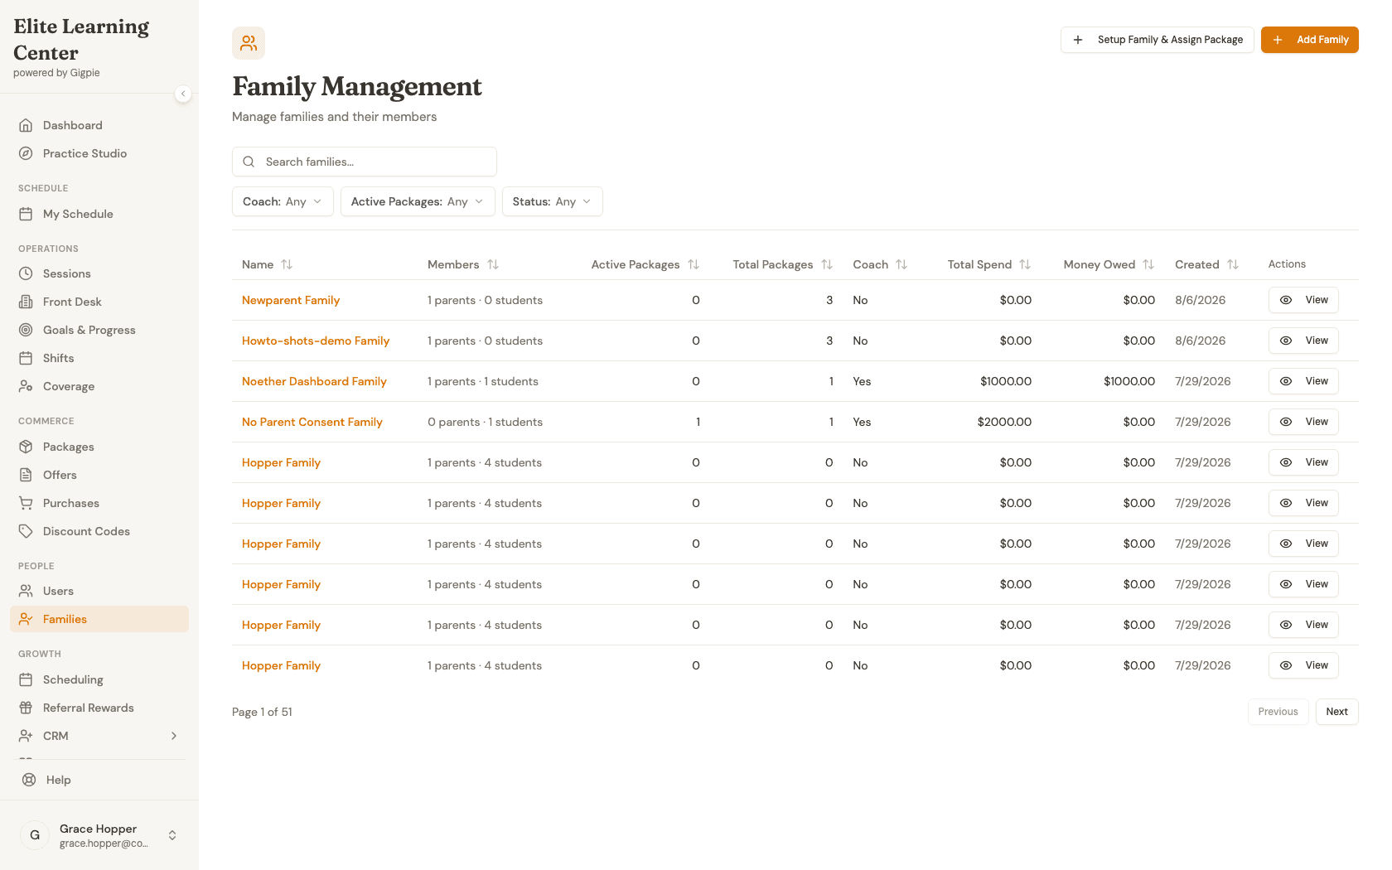Click the Discount Codes tag icon

(x=26, y=531)
